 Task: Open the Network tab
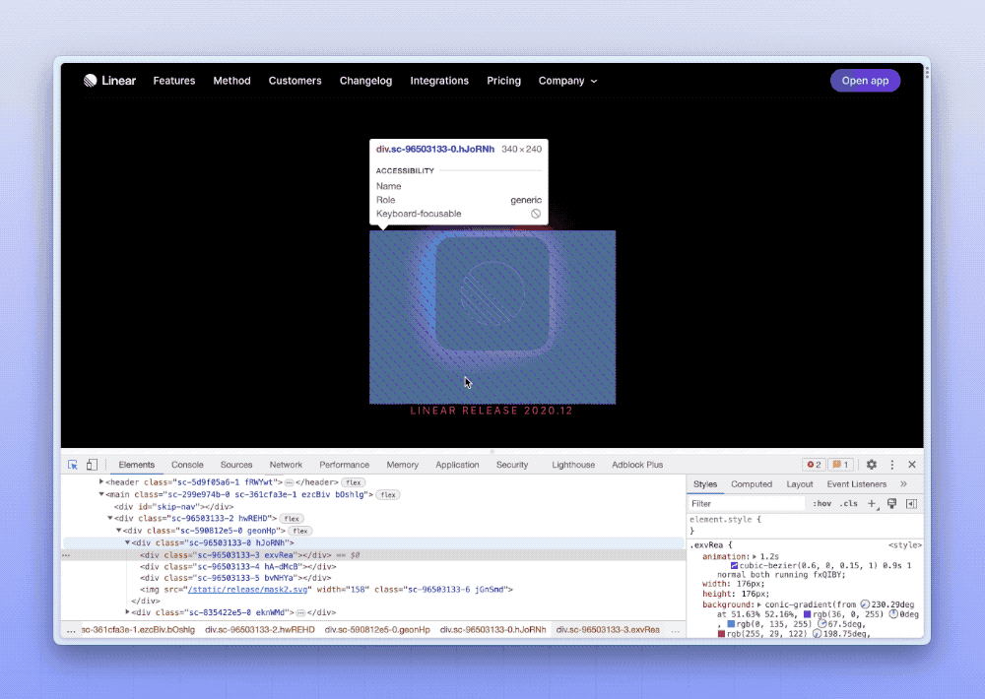click(286, 465)
